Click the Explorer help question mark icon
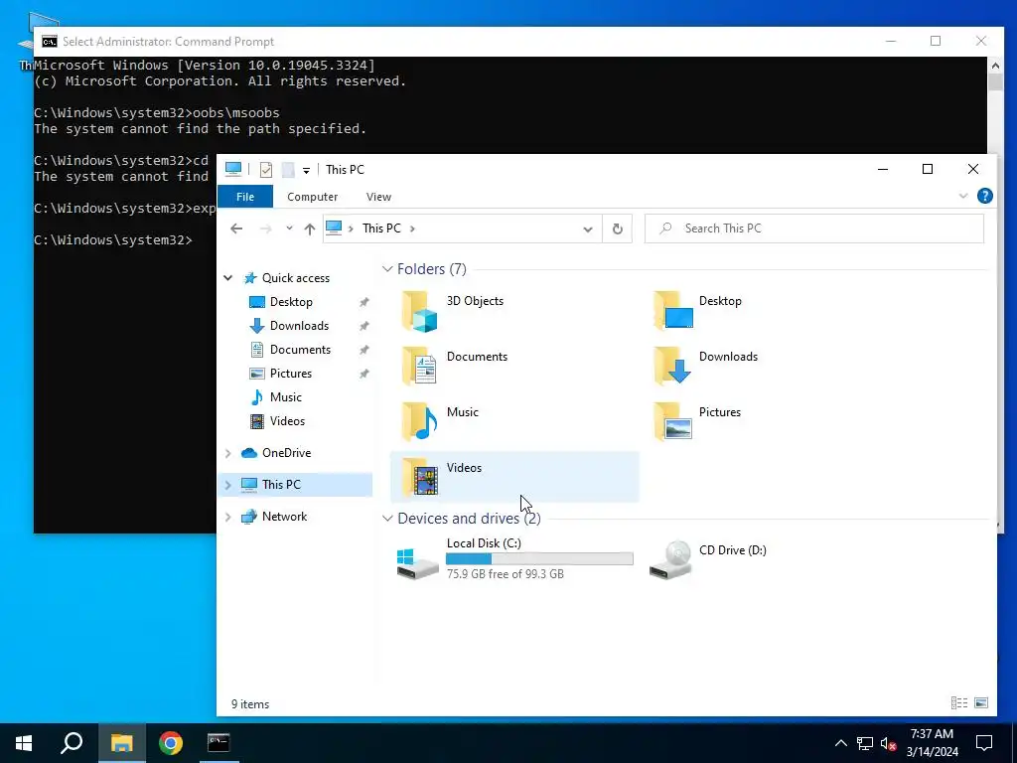 (984, 196)
